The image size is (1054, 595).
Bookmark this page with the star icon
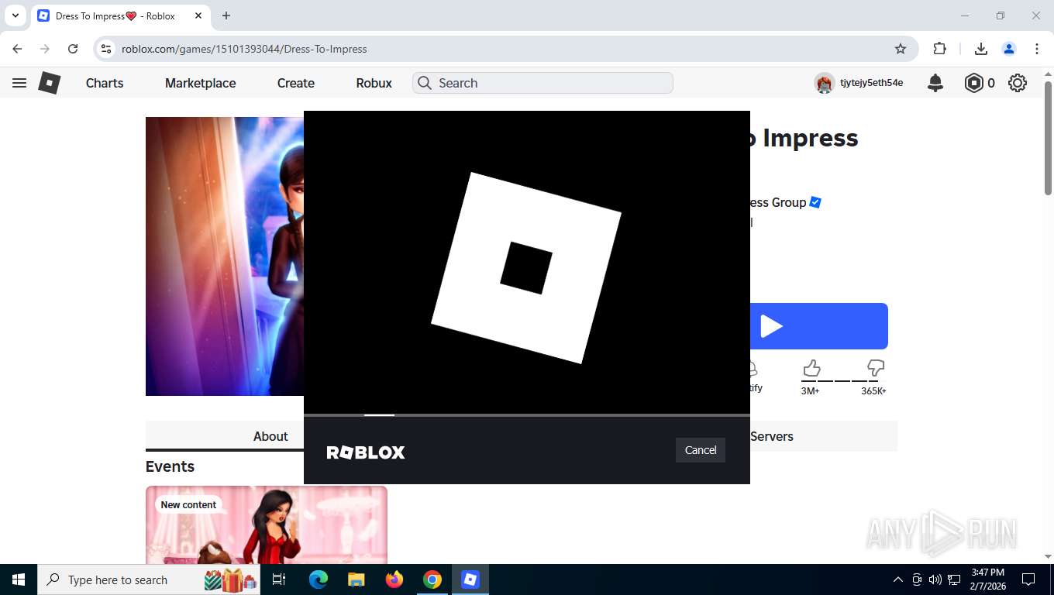pos(901,49)
